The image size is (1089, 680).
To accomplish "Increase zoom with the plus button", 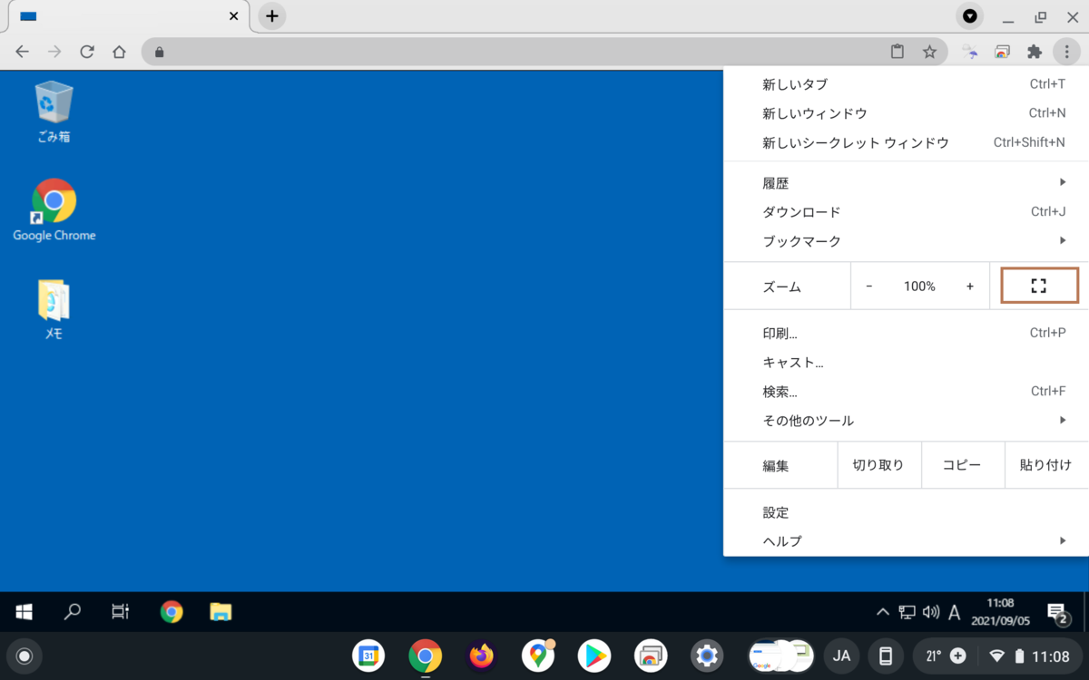I will point(969,286).
